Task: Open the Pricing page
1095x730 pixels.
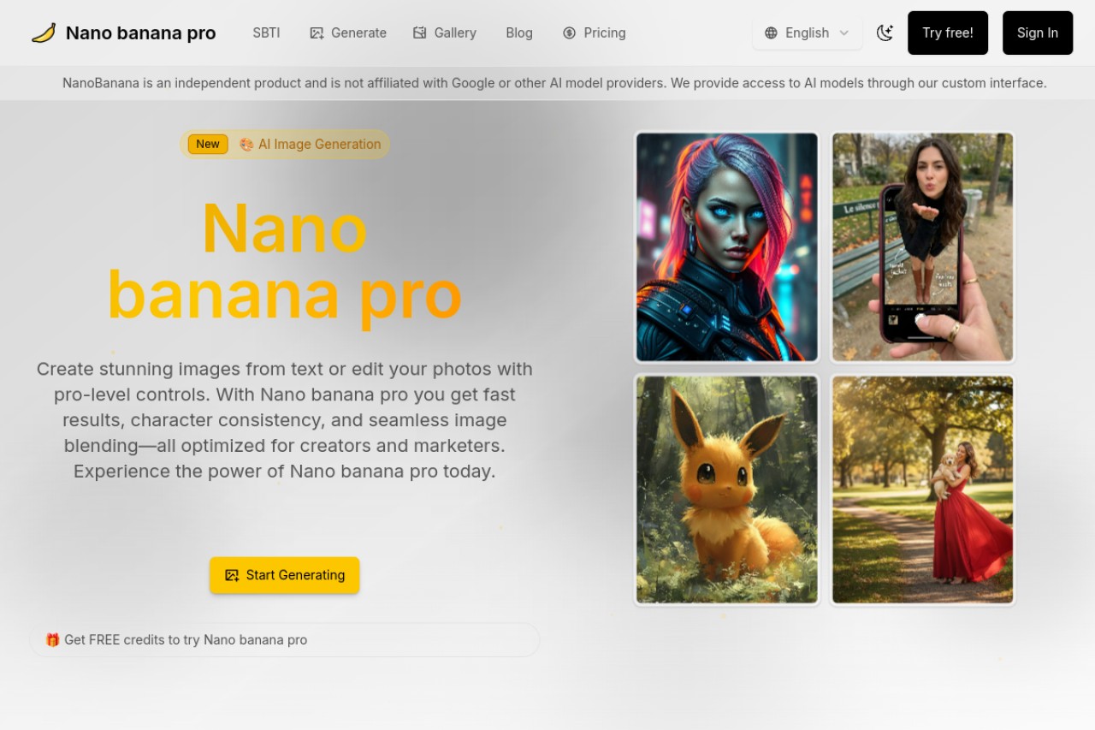Action: coord(595,33)
